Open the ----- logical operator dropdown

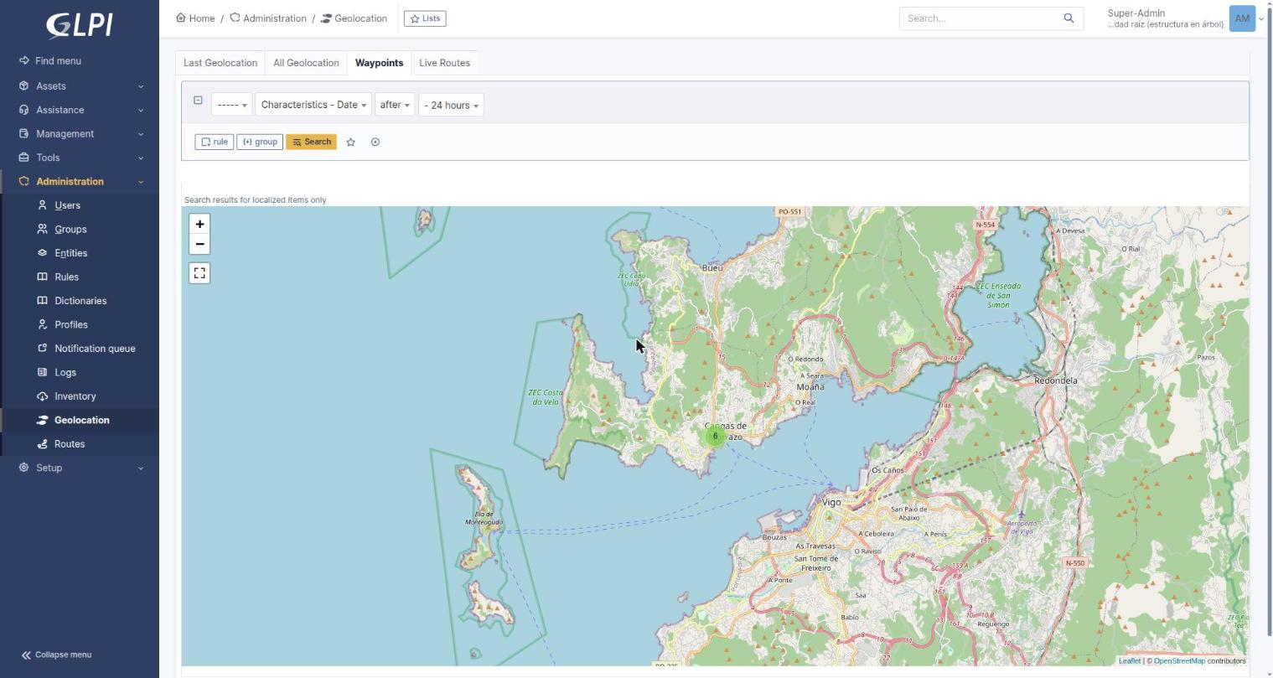coord(231,105)
